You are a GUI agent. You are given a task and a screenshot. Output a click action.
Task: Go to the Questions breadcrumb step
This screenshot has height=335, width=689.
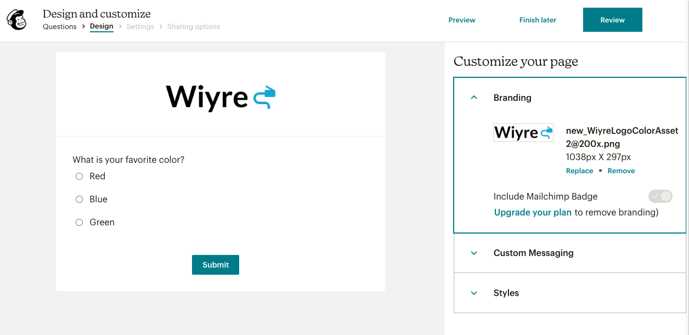(x=60, y=26)
